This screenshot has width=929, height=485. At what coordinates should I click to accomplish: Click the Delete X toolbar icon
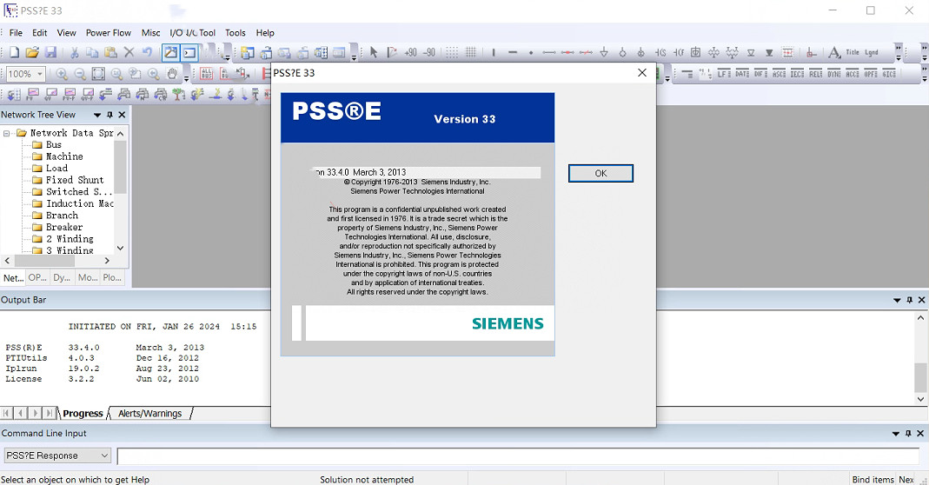pos(129,53)
